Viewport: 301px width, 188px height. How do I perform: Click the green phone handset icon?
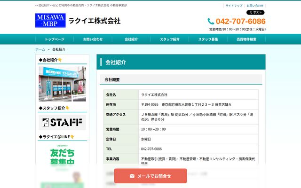tap(211, 21)
